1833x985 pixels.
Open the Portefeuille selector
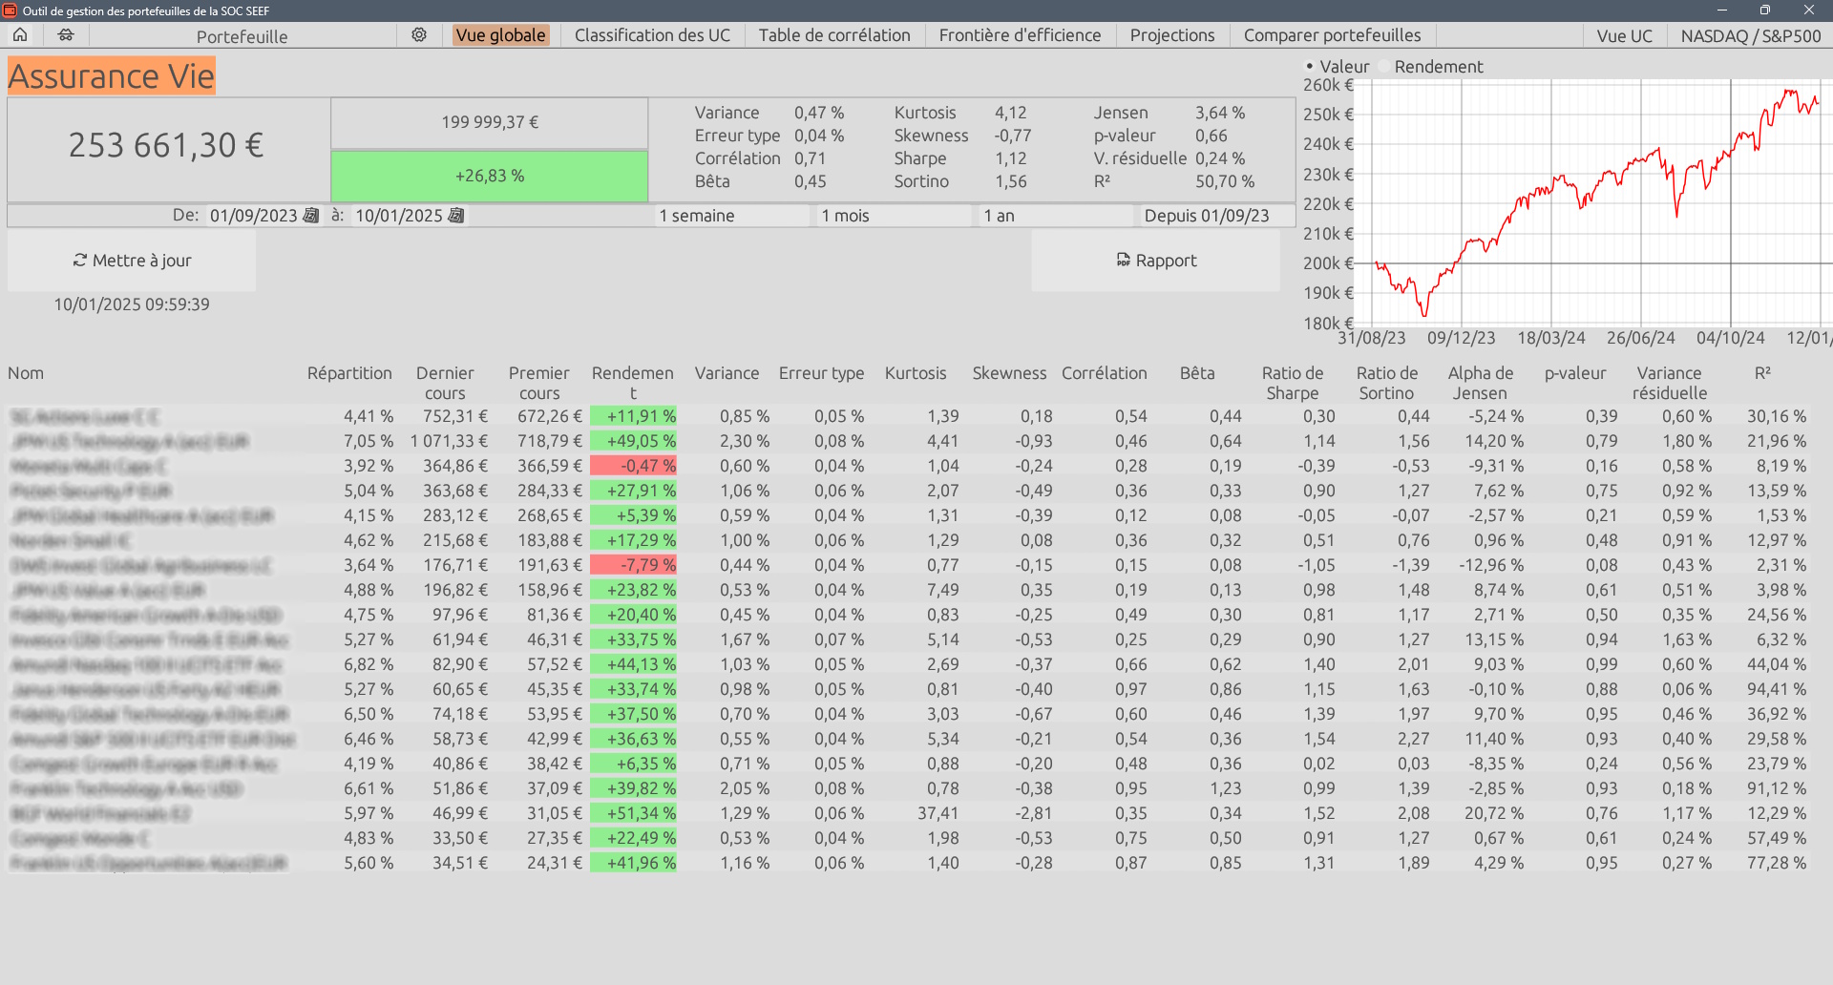coord(242,36)
